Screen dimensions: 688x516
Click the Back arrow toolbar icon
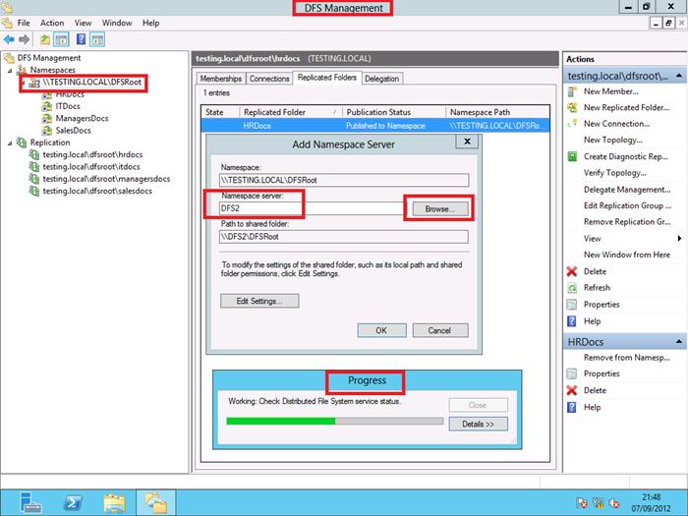[x=8, y=40]
